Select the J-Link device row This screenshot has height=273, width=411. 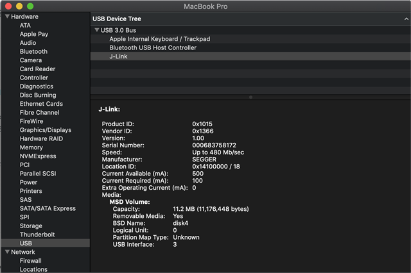coord(250,56)
